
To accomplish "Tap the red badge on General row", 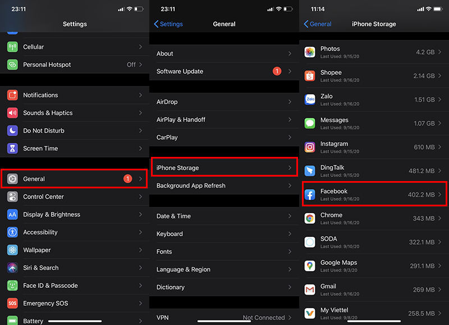I will click(127, 179).
